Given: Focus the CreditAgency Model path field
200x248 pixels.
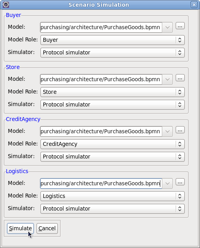Looking at the screenshot, I should [101, 131].
